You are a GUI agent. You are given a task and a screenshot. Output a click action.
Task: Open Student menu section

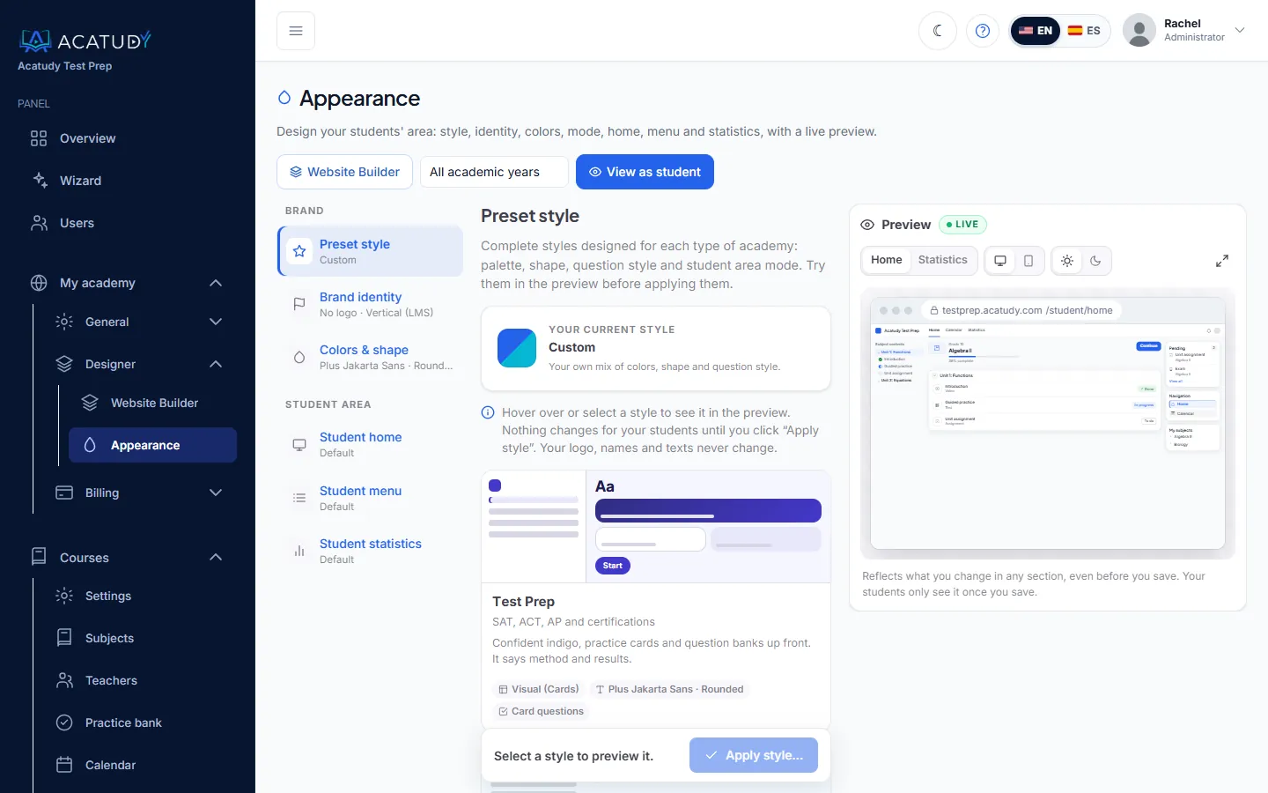click(x=370, y=498)
